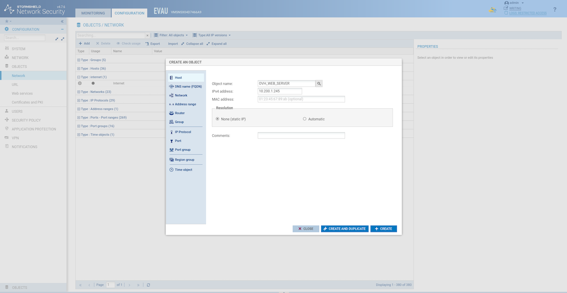Image resolution: width=567 pixels, height=293 pixels.
Task: Choose the Time object type
Action: coord(183,170)
